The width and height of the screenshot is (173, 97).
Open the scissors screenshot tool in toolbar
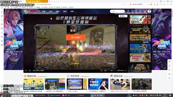click(x=157, y=4)
